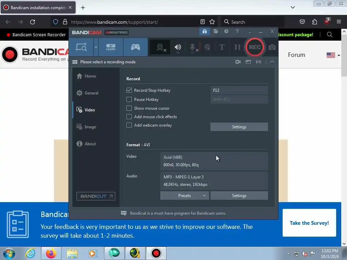Click the webpage search magnifier icon

[329, 35]
